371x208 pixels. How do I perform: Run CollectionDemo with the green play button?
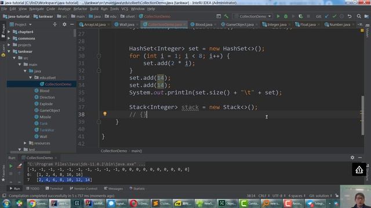(278, 16)
